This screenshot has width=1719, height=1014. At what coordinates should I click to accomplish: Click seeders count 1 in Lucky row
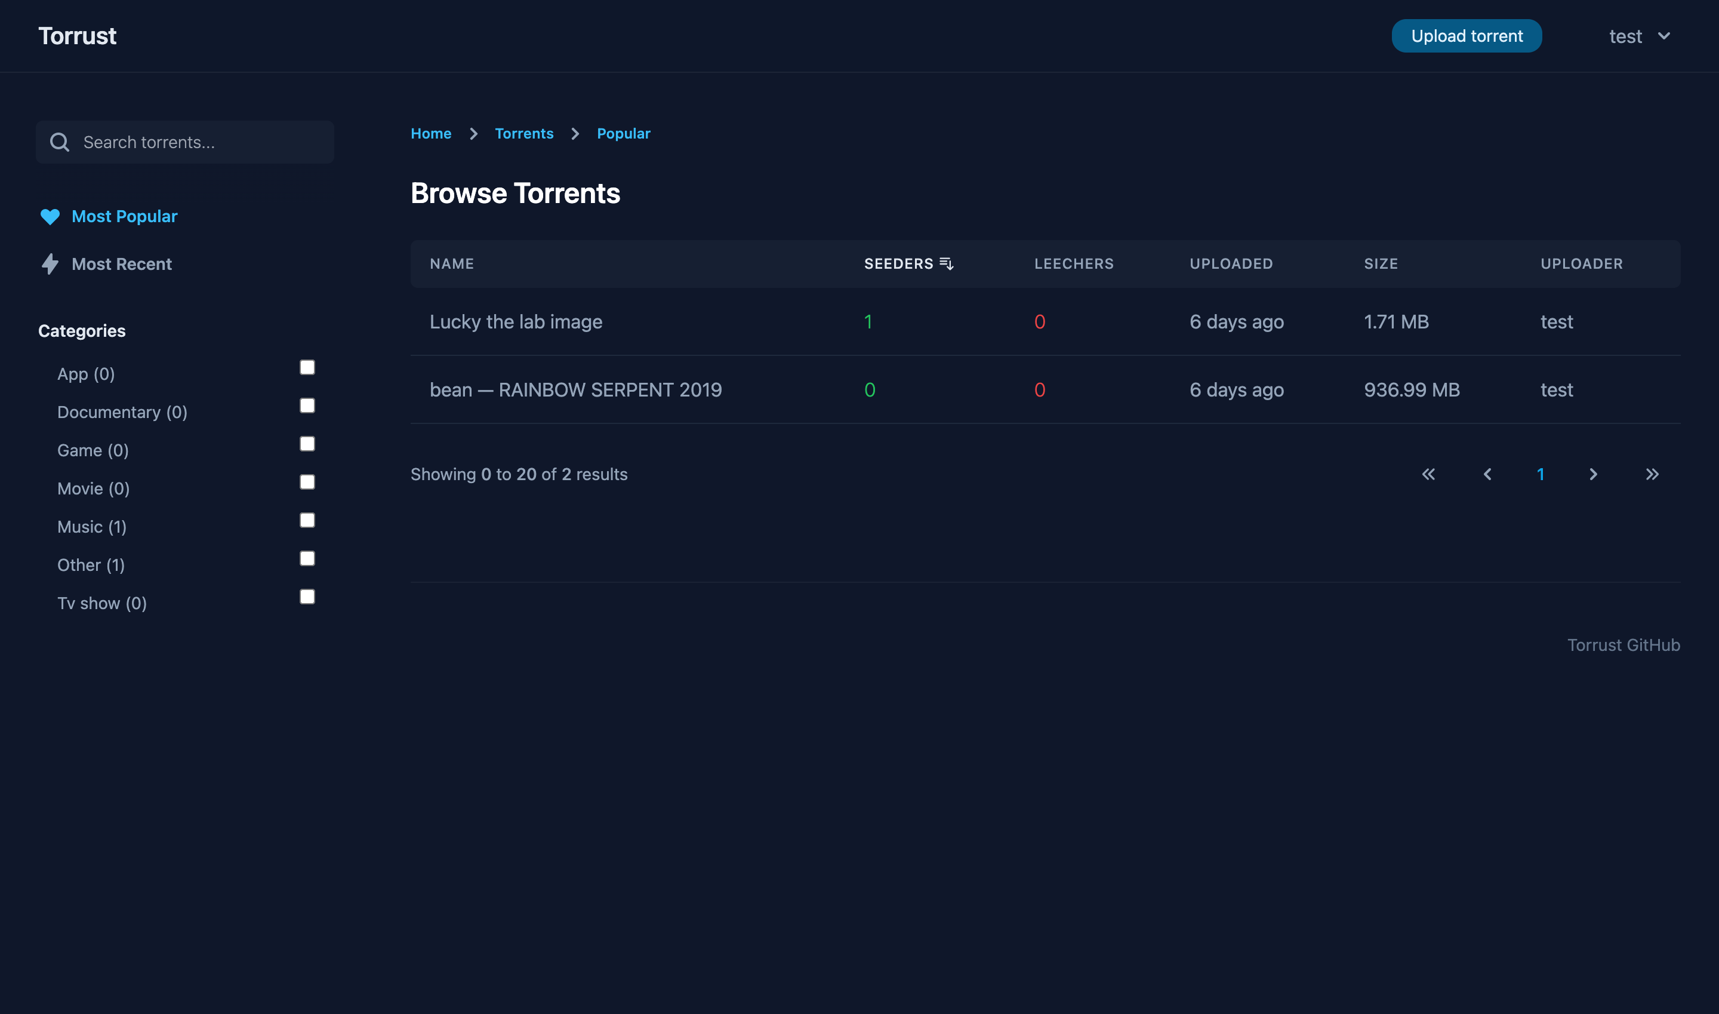click(868, 322)
